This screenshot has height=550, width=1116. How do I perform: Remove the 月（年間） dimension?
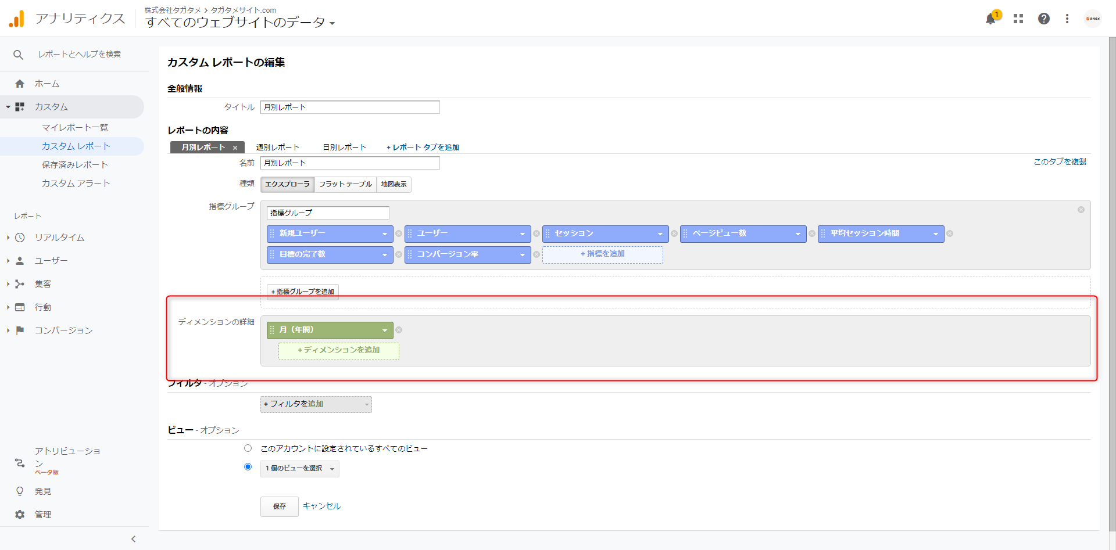[x=399, y=330]
